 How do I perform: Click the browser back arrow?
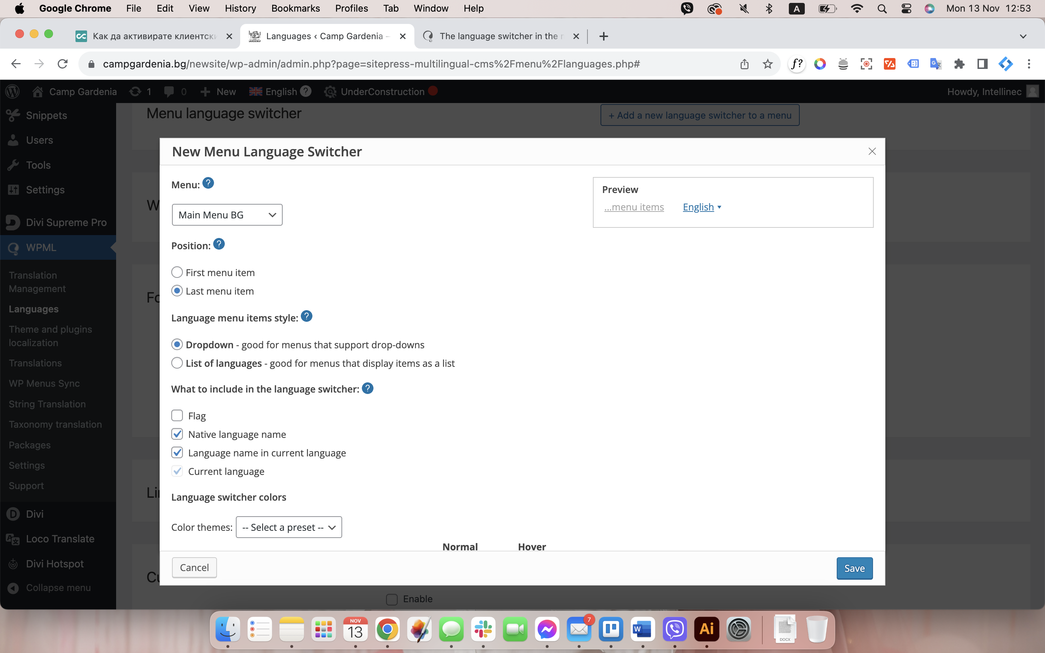[x=16, y=64]
